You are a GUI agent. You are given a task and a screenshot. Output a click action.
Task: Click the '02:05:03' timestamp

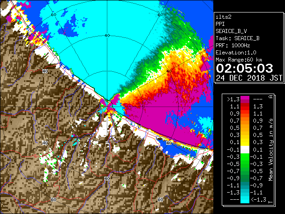point(244,68)
